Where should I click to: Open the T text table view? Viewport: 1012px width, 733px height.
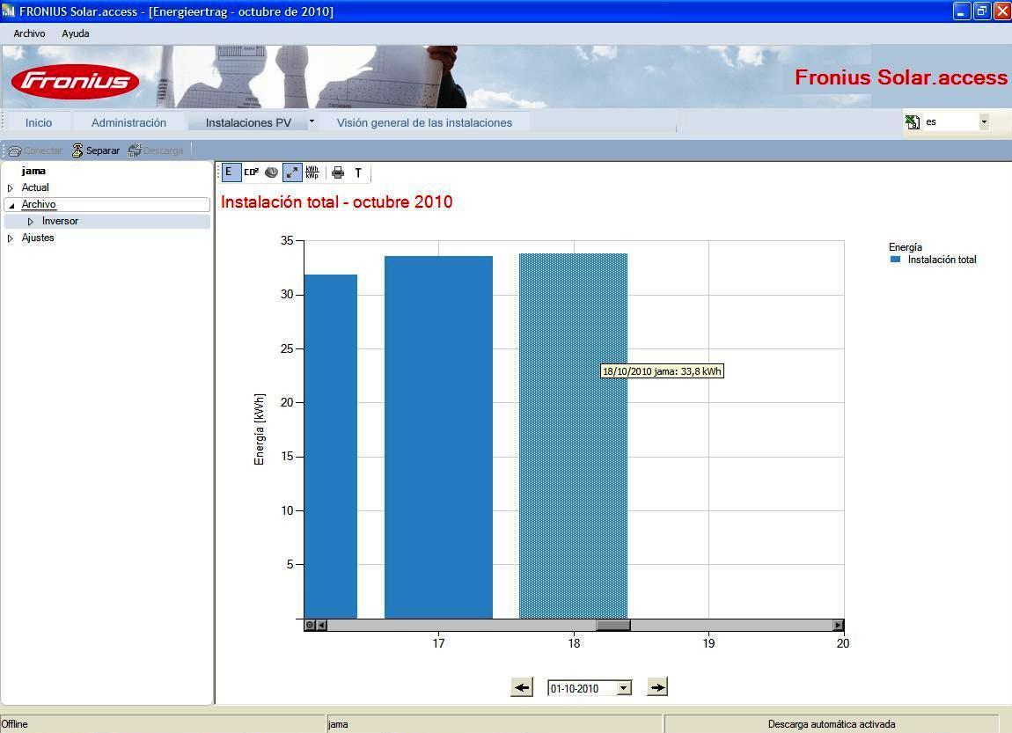pyautogui.click(x=358, y=172)
